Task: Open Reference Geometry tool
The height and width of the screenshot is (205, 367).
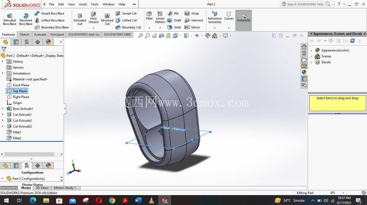Action: click(x=215, y=18)
